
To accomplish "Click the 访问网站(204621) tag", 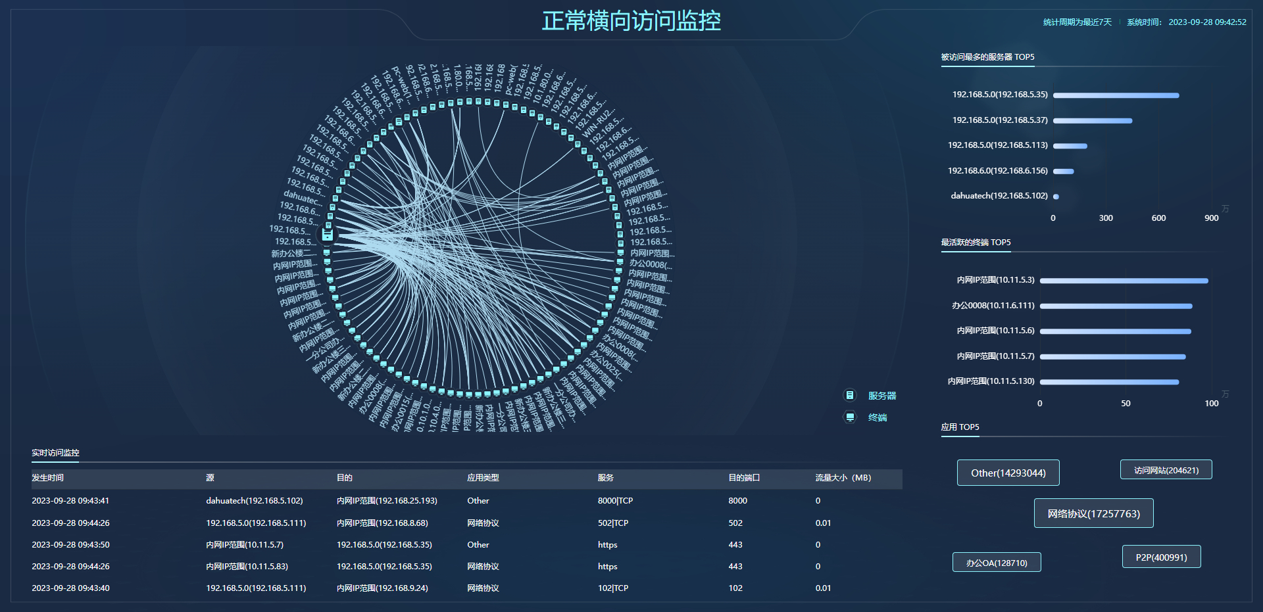I will click(1166, 470).
